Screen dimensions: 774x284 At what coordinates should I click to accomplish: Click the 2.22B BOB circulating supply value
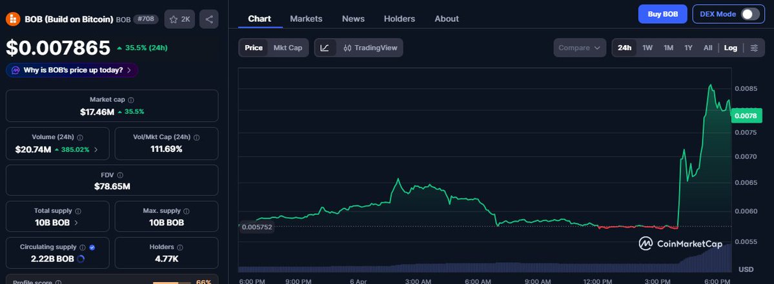pos(52,259)
